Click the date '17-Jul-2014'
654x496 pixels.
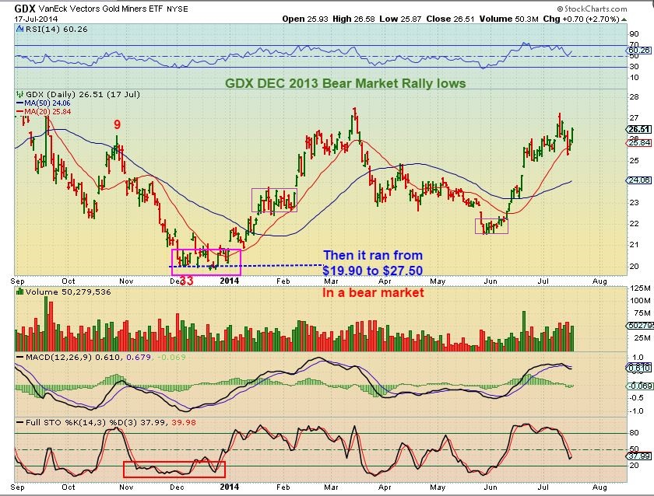(37, 19)
